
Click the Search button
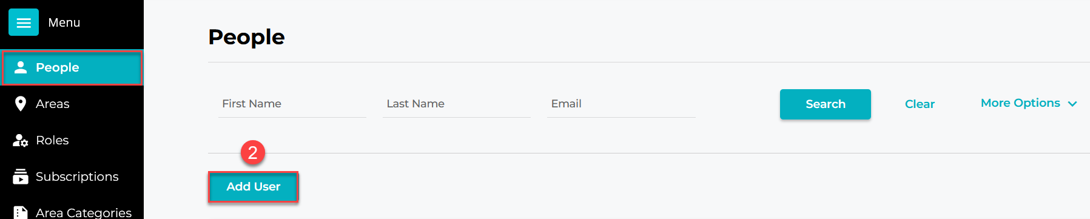click(x=826, y=104)
